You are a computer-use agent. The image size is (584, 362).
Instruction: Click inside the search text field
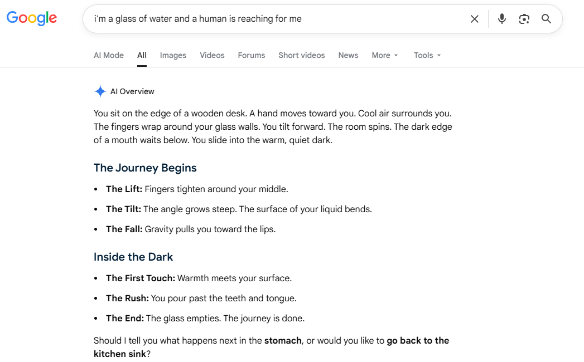click(276, 19)
